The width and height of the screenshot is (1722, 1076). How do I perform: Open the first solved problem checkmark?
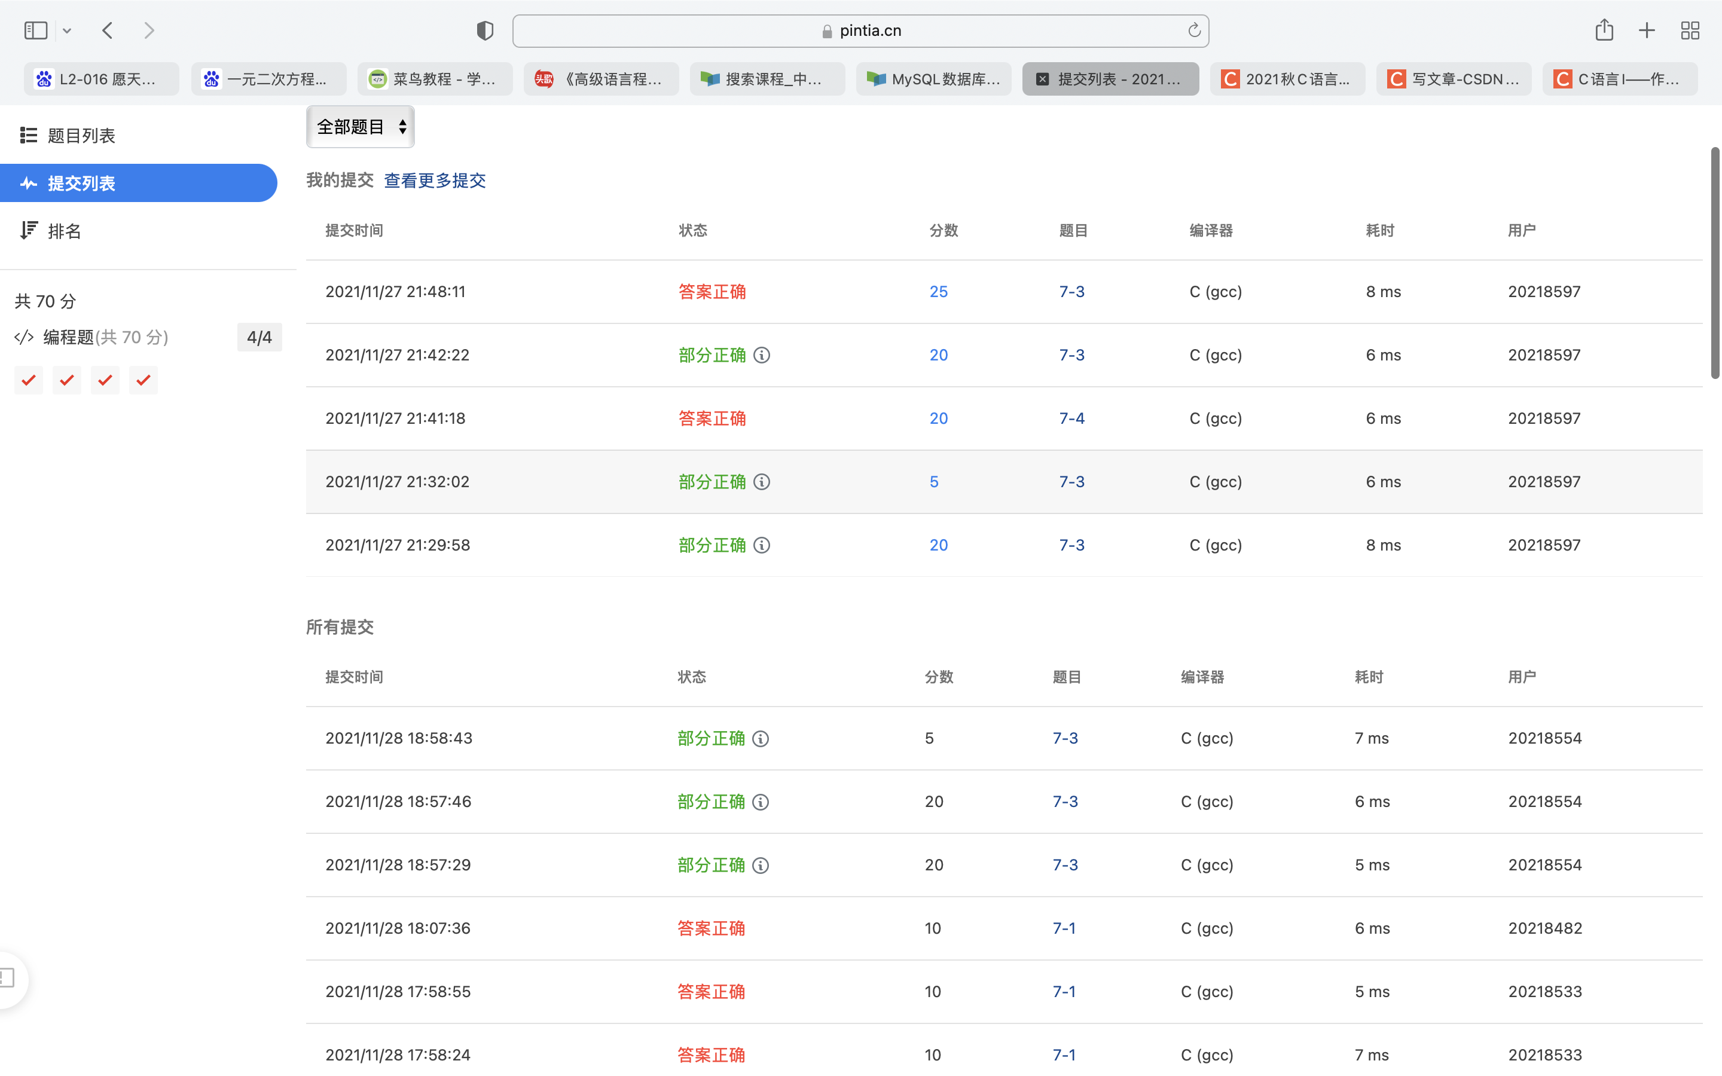[x=29, y=380]
